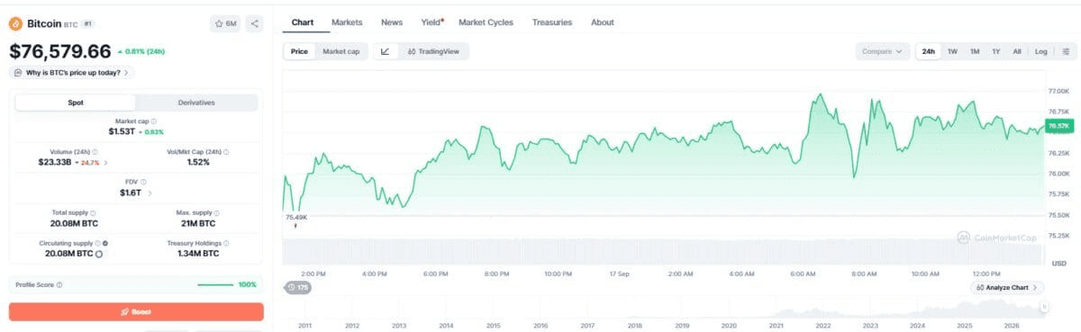Switch to line chart style icon
Image resolution: width=1081 pixels, height=332 pixels.
click(x=386, y=51)
